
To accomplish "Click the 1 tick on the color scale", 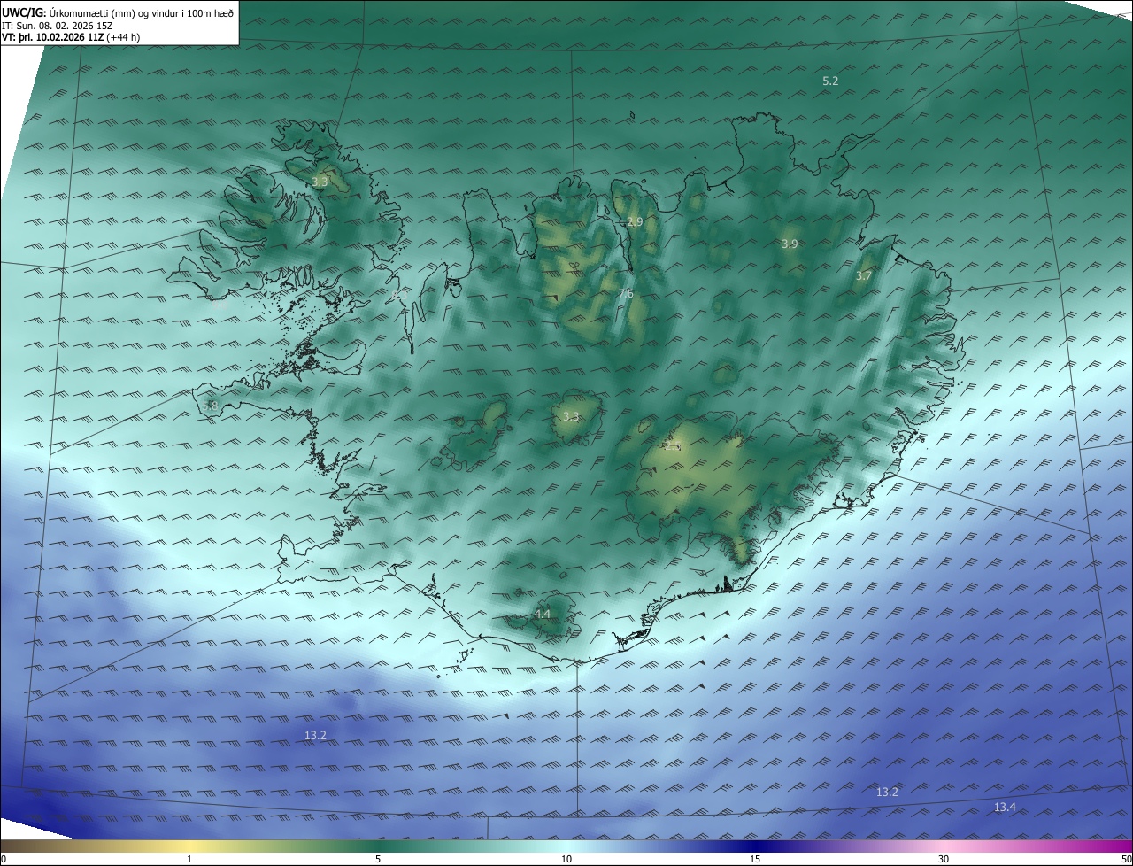I will click(189, 859).
